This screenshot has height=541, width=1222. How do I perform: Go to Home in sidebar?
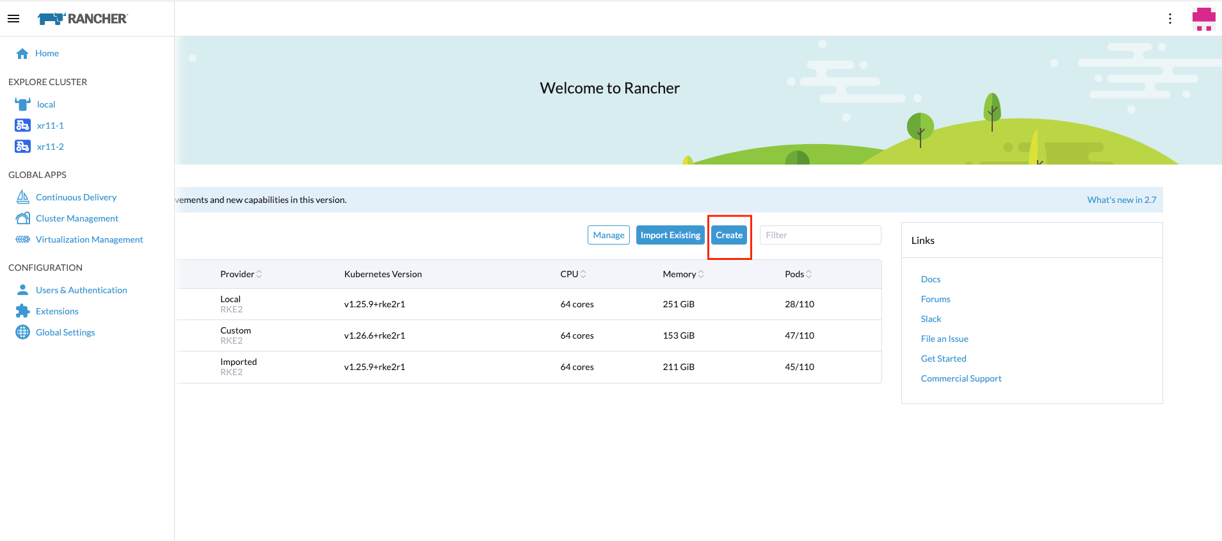[x=47, y=53]
